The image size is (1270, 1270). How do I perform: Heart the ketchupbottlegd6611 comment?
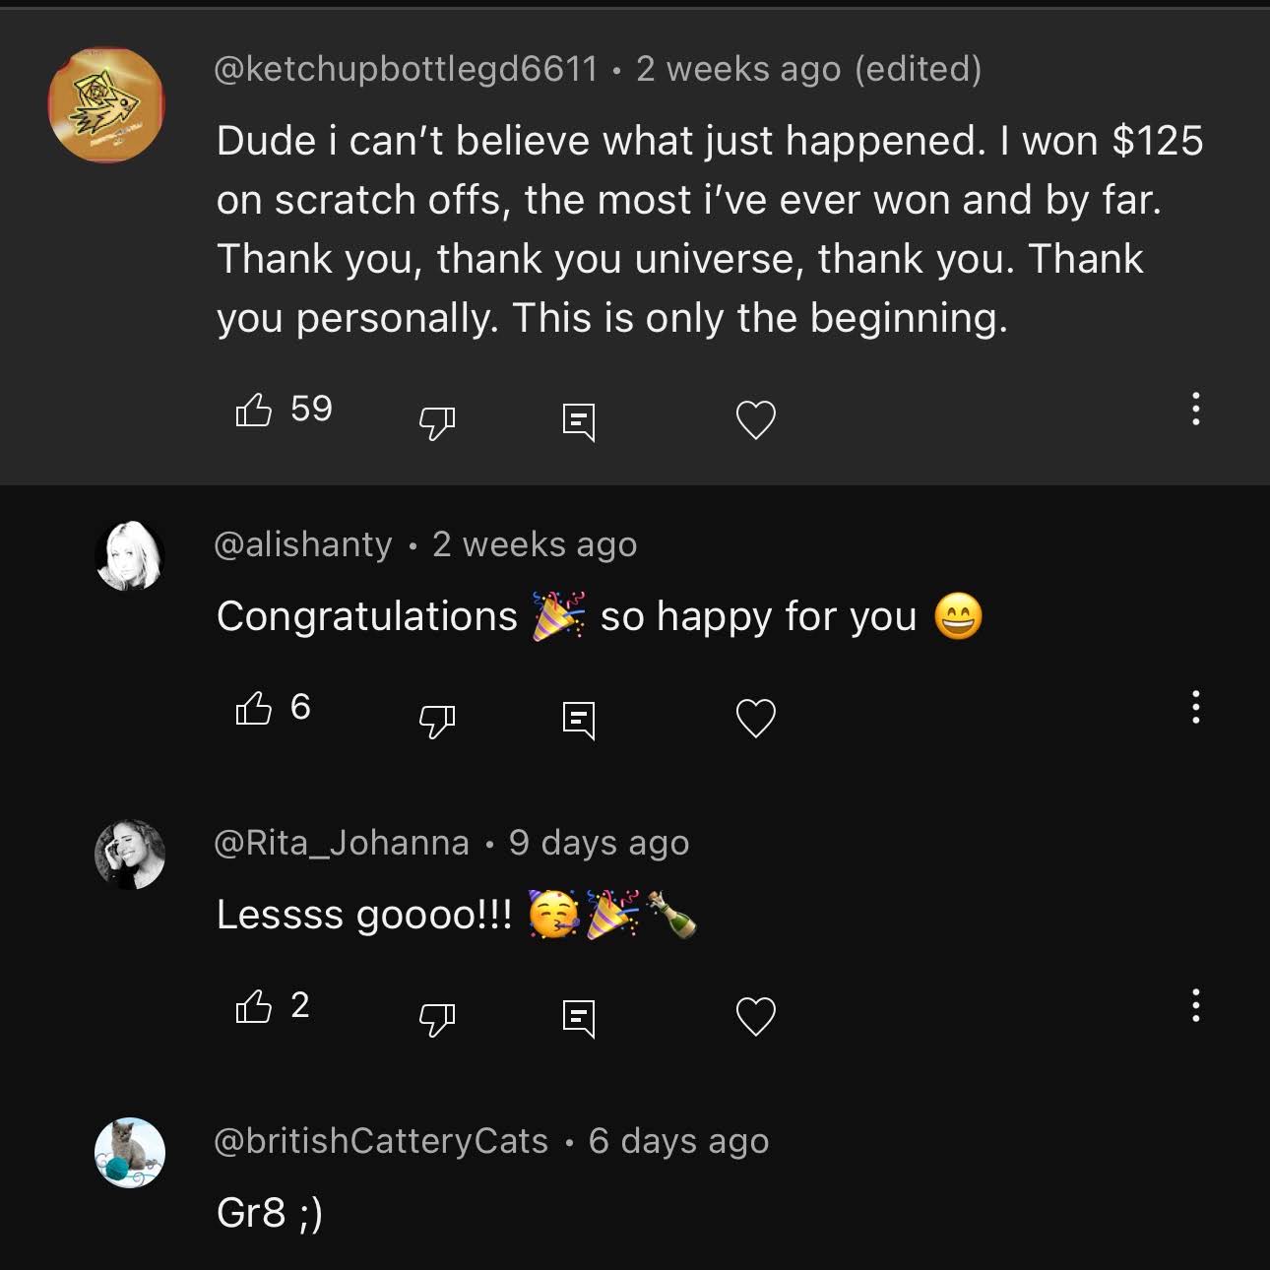(756, 420)
